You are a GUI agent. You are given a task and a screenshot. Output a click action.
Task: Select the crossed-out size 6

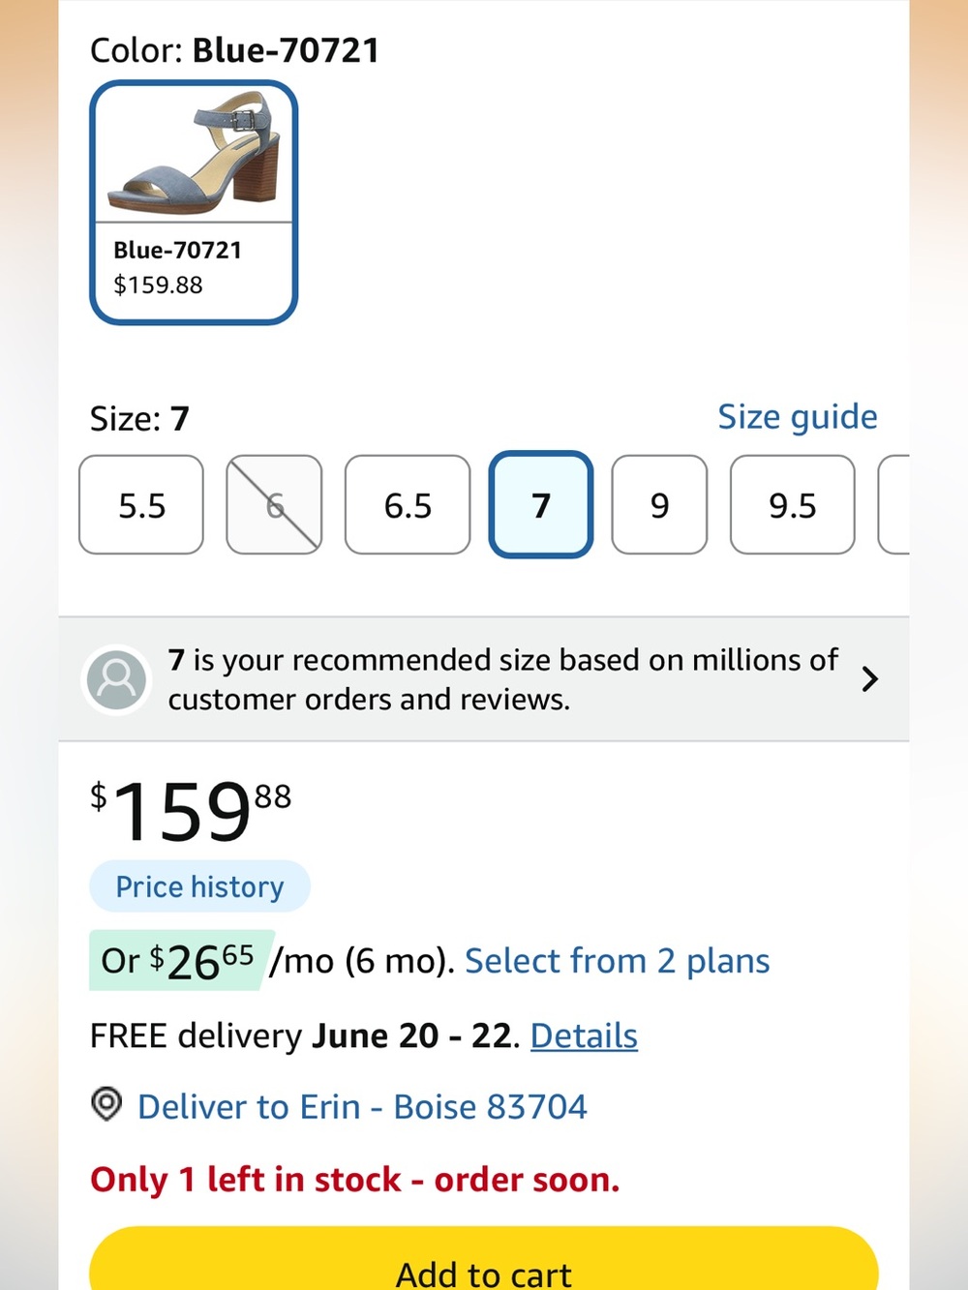click(x=274, y=505)
